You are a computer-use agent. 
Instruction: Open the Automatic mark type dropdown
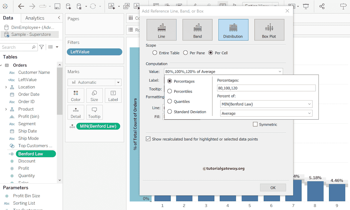(x=118, y=82)
